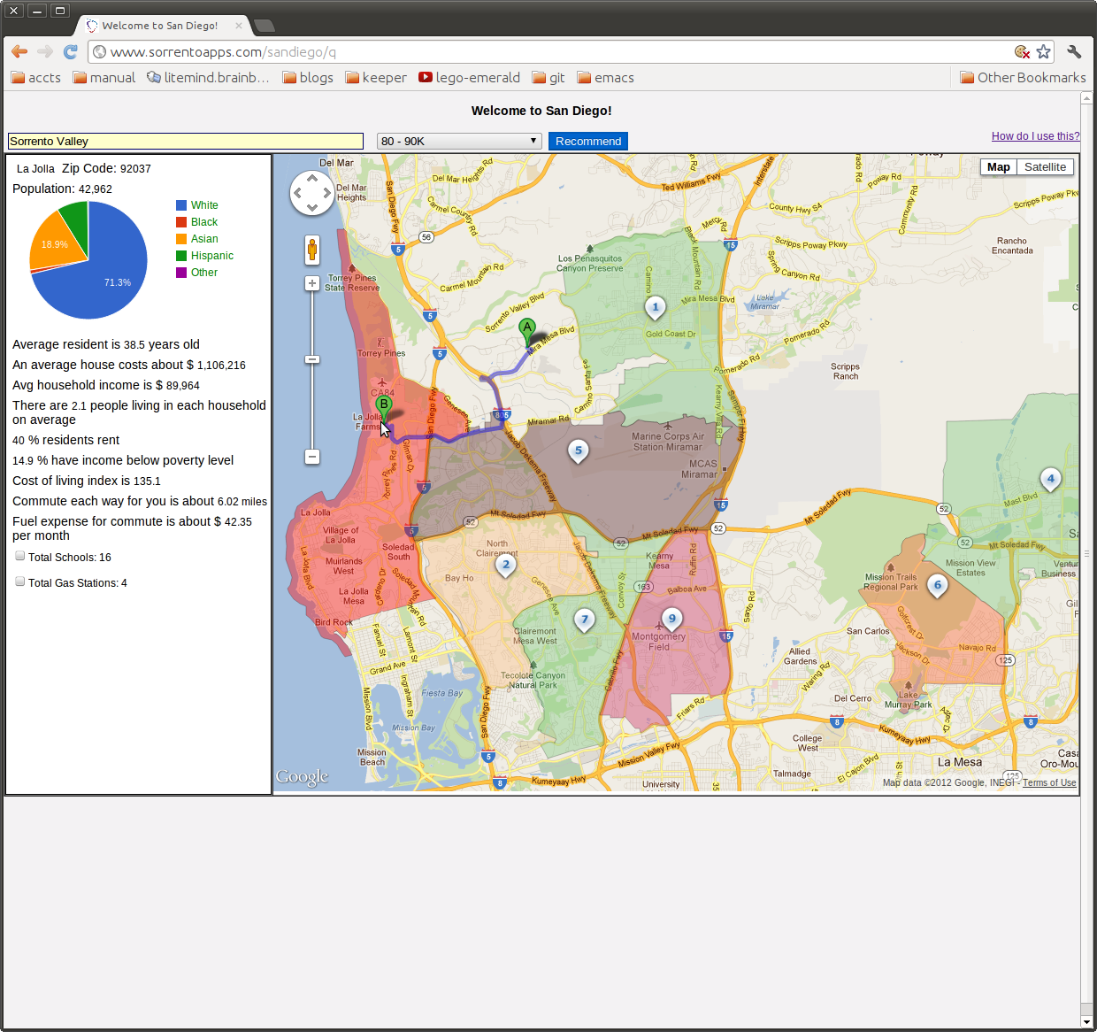Switch map to Satellite view
This screenshot has width=1097, height=1032.
coord(1045,167)
